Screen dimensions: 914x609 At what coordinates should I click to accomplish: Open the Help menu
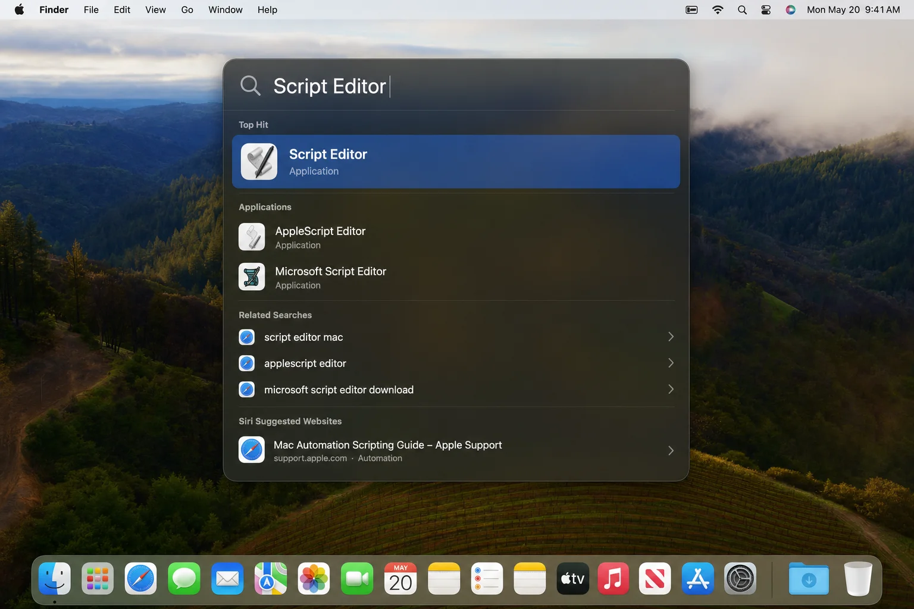[x=267, y=10]
